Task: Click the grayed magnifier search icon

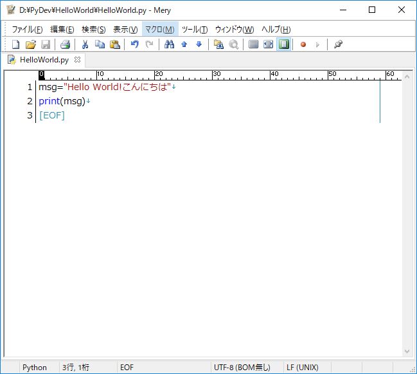Action: coord(234,44)
